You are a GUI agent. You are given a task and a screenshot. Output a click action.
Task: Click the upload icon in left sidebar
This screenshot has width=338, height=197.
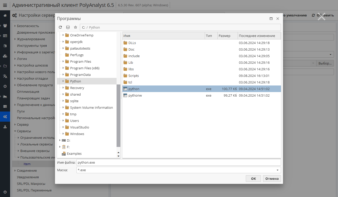[5, 127]
